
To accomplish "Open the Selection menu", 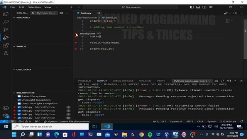I will (x=34, y=7).
